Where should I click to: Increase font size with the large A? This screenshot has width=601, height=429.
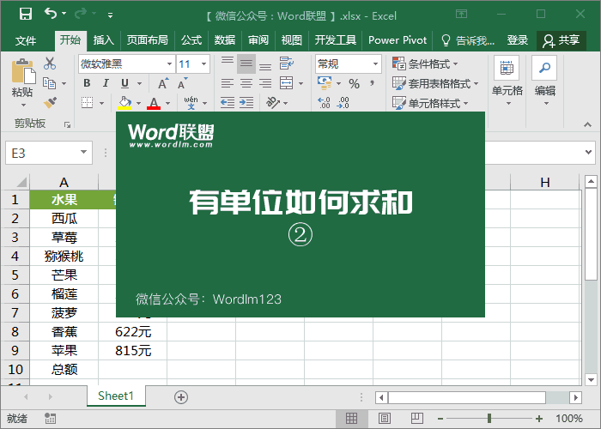(163, 83)
